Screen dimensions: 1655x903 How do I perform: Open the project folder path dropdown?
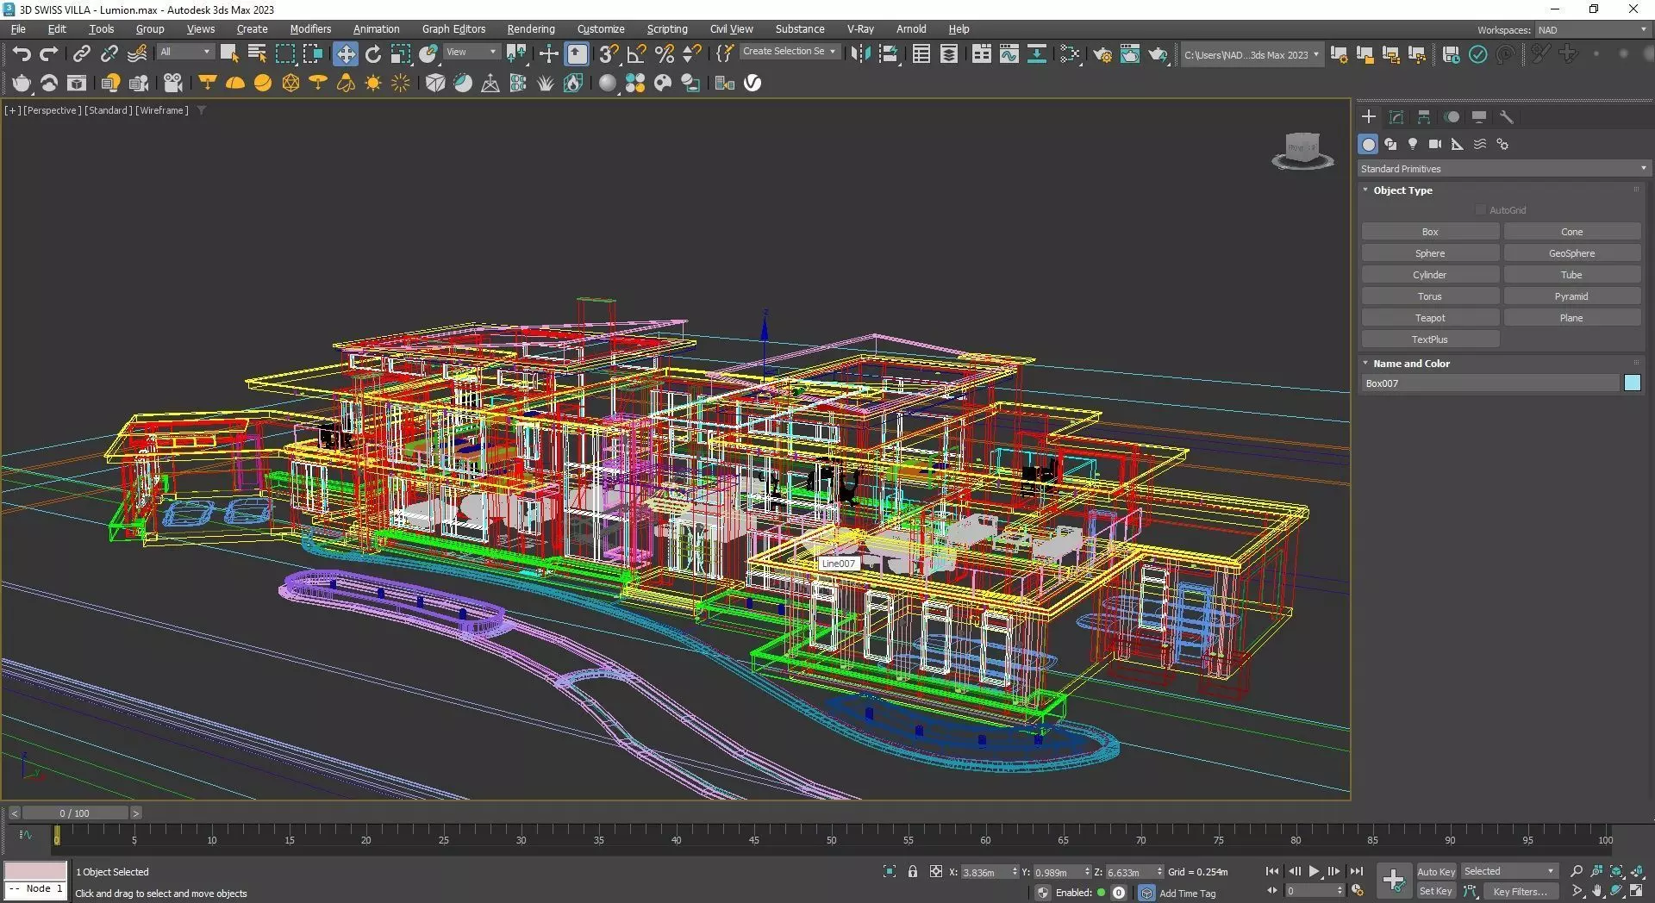[1251, 55]
